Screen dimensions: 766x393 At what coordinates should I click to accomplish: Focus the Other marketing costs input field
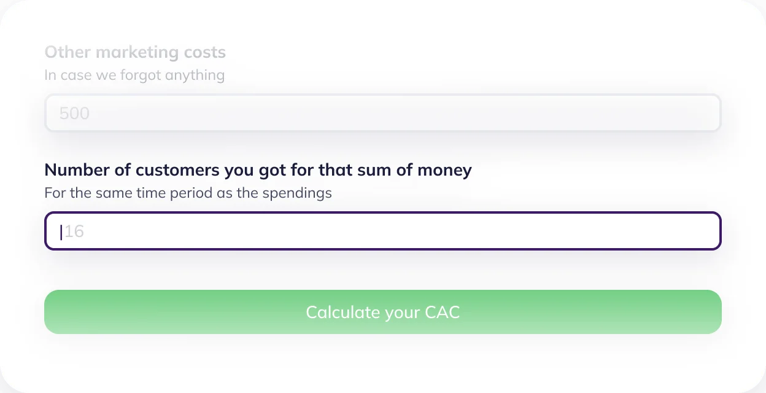[383, 113]
